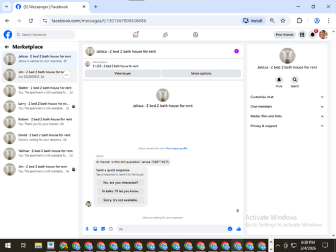The height and width of the screenshot is (252, 336).
Task: Open Larry conversation in list
Action: (x=40, y=106)
